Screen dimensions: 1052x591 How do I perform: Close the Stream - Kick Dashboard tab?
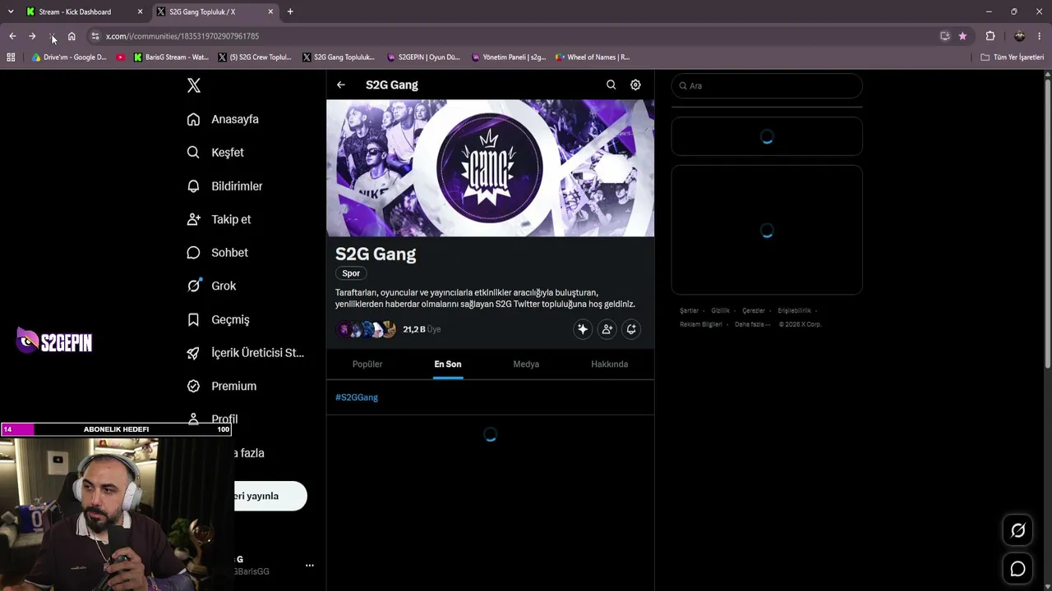pos(140,11)
